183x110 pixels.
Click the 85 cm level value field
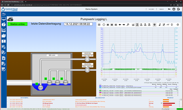pyautogui.click(x=52, y=55)
